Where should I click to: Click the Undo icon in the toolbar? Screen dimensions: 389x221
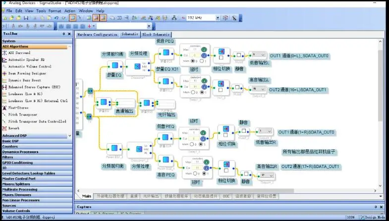(x=56, y=18)
